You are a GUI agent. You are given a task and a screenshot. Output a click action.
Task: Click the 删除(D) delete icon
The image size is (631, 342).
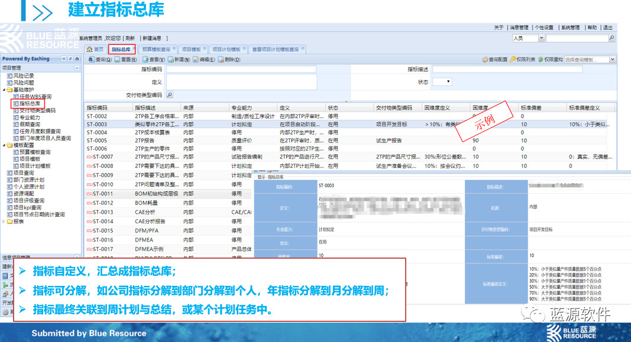(221, 60)
